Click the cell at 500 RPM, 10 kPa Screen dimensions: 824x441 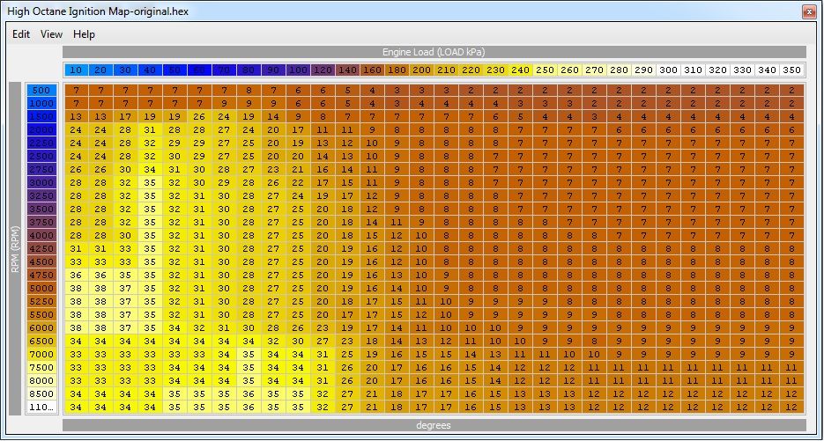76,90
